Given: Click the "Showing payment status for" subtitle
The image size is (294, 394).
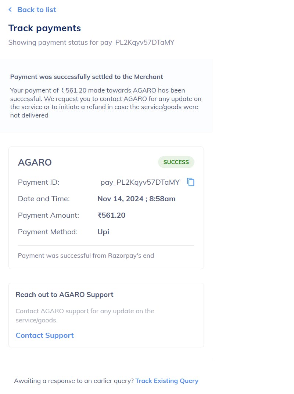Looking at the screenshot, I should tap(91, 42).
